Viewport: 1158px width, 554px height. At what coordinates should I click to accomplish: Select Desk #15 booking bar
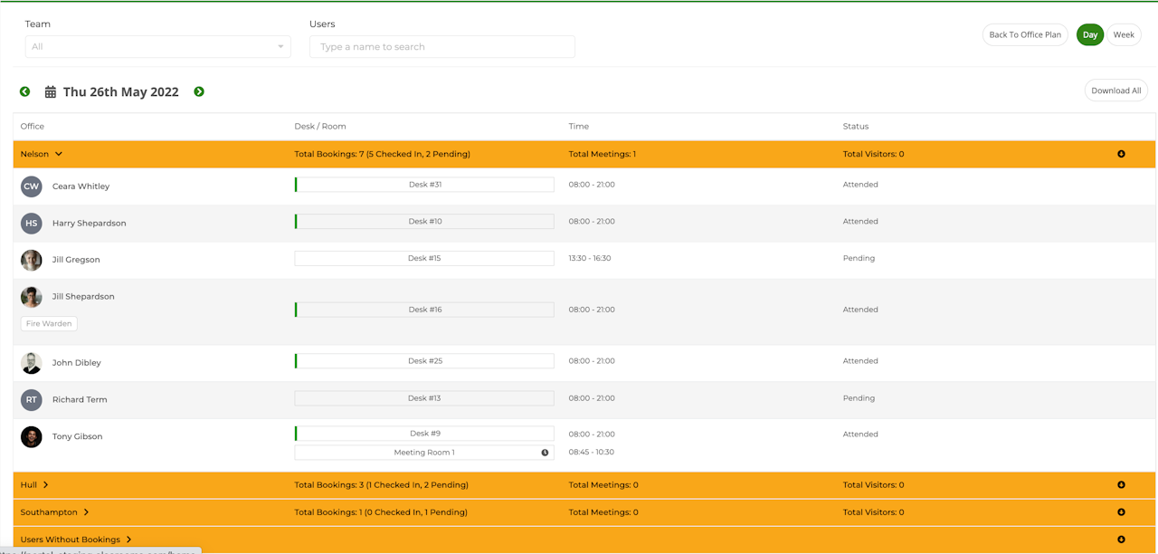(x=424, y=259)
